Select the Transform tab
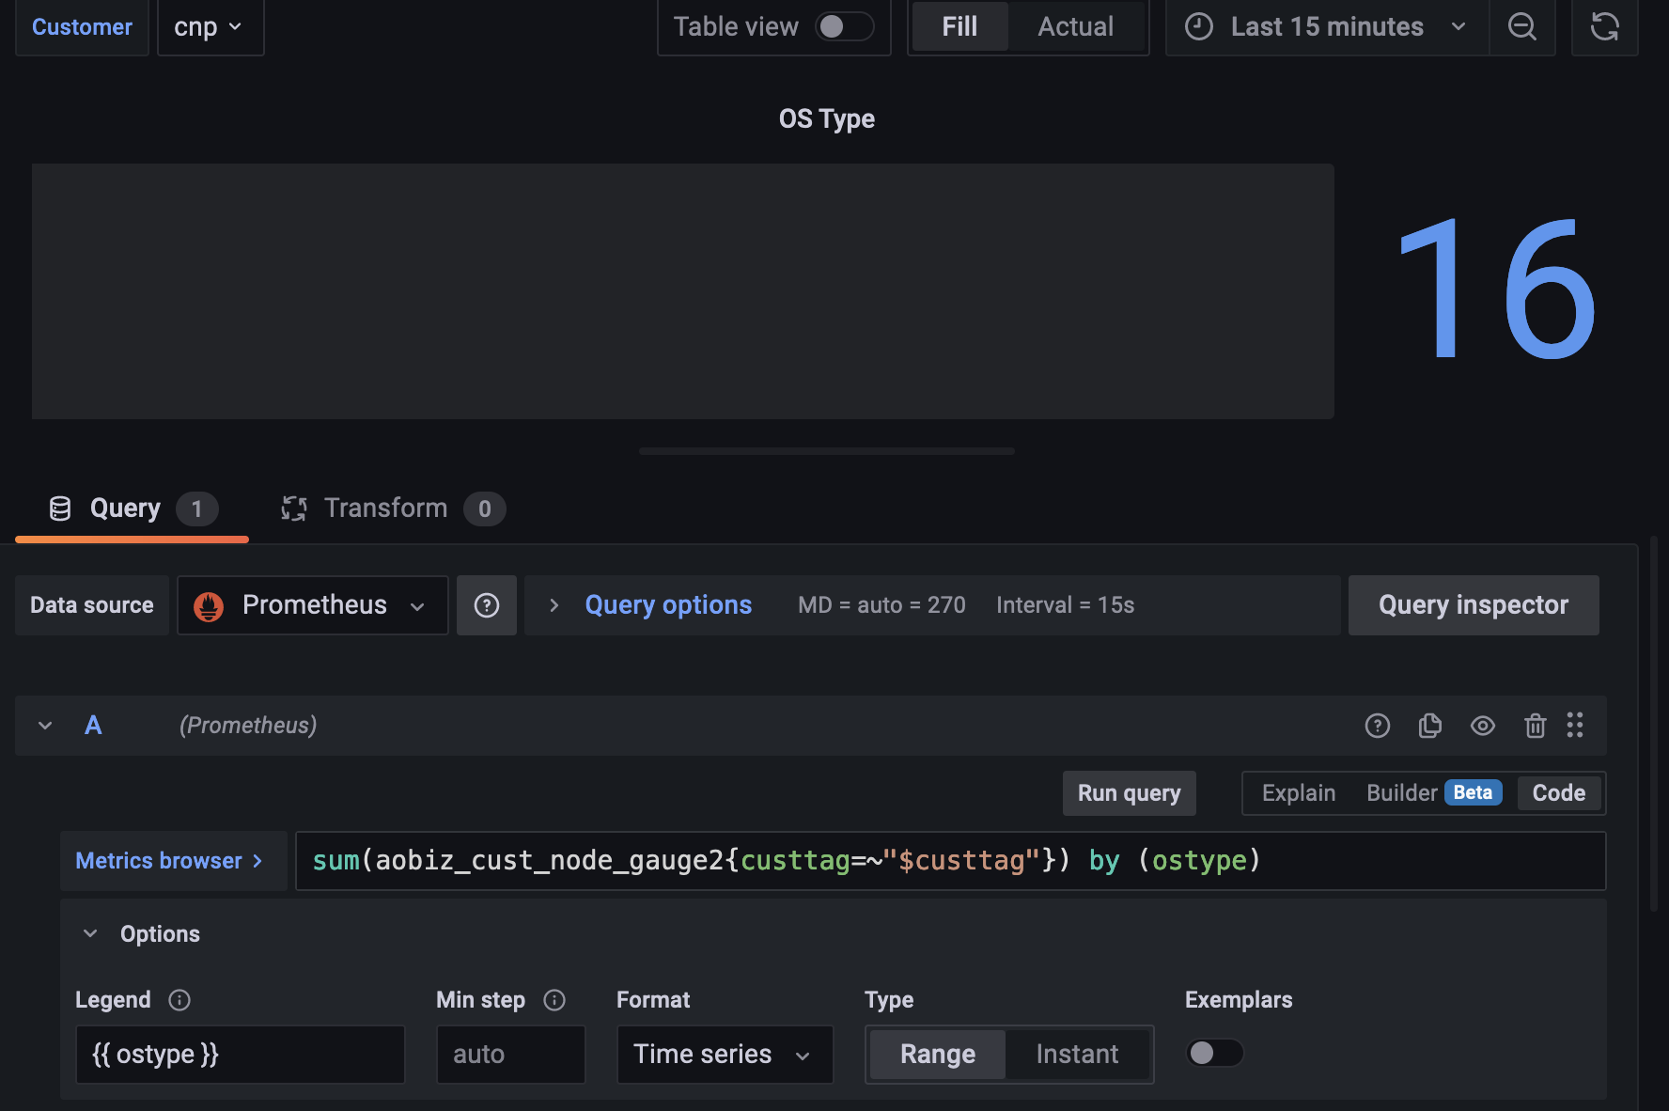Image resolution: width=1669 pixels, height=1111 pixels. pyautogui.click(x=393, y=509)
